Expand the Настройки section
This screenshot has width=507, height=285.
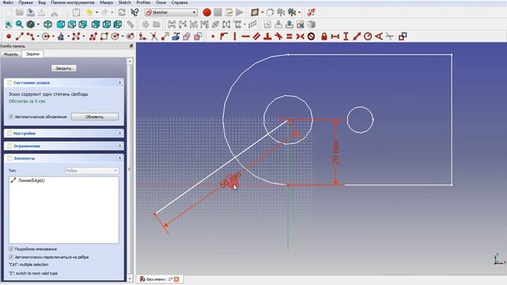tap(120, 133)
